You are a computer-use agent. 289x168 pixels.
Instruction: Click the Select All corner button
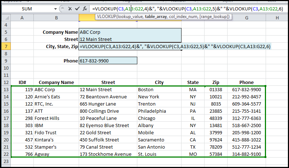click(6, 18)
